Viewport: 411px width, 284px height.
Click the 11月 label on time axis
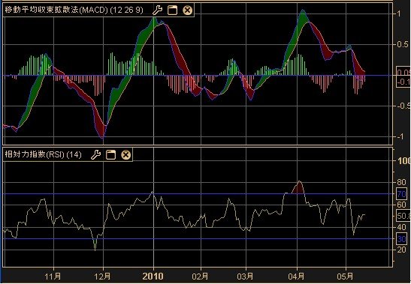53,277
